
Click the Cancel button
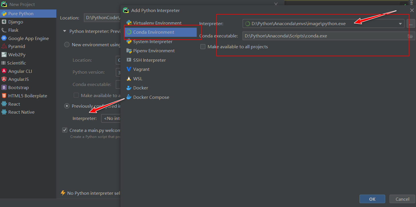tap(402, 199)
